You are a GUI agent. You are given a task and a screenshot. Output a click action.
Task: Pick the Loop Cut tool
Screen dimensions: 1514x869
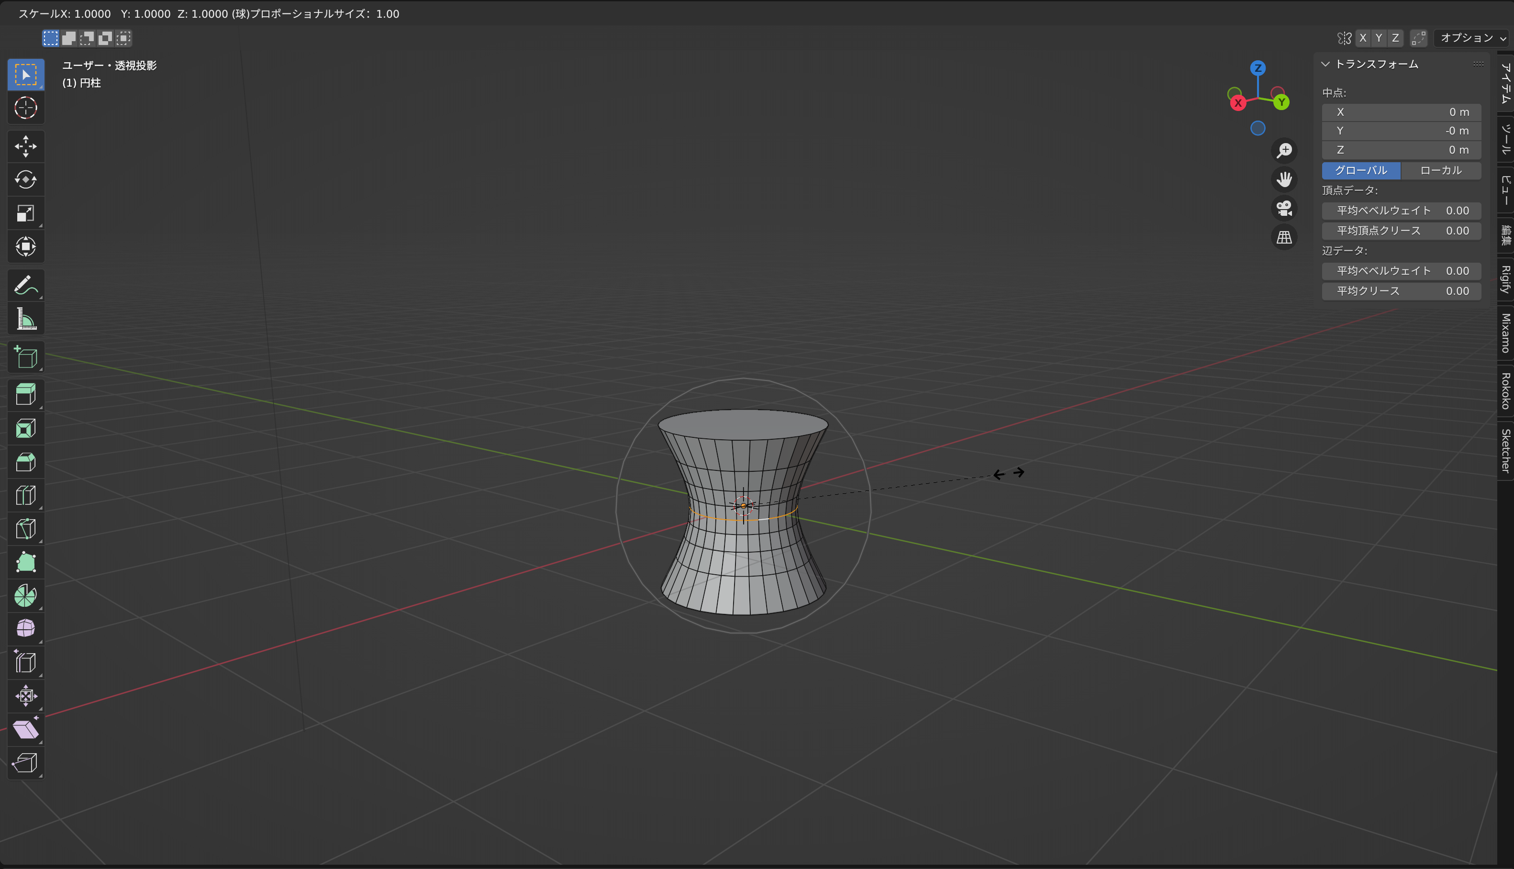(x=26, y=495)
